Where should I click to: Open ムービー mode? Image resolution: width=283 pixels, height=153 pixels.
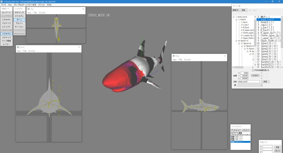click(x=6, y=44)
